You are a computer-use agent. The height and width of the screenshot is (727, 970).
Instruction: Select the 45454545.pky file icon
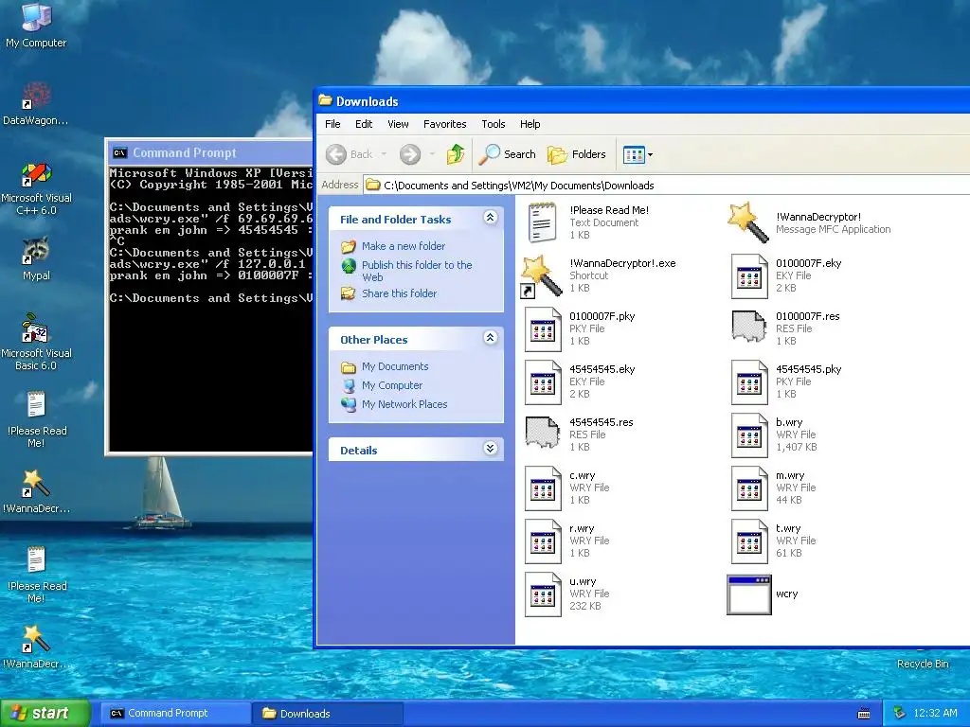tap(749, 382)
